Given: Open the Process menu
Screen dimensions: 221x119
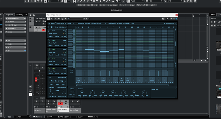Looking at the screenshot, I should (119, 23).
